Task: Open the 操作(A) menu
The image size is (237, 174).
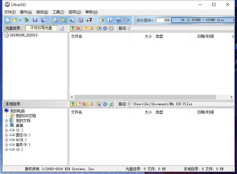Action: click(26, 12)
